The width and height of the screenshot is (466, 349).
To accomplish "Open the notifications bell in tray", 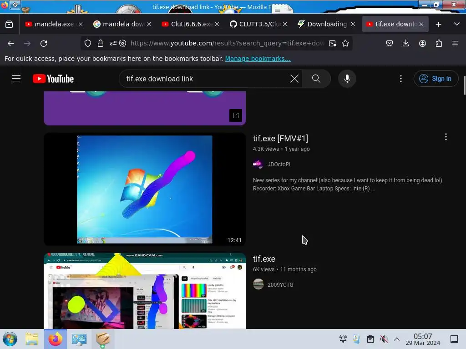I will click(x=343, y=339).
